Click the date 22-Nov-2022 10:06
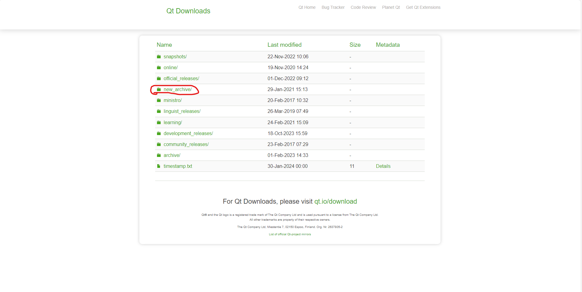The height and width of the screenshot is (292, 582). click(288, 57)
